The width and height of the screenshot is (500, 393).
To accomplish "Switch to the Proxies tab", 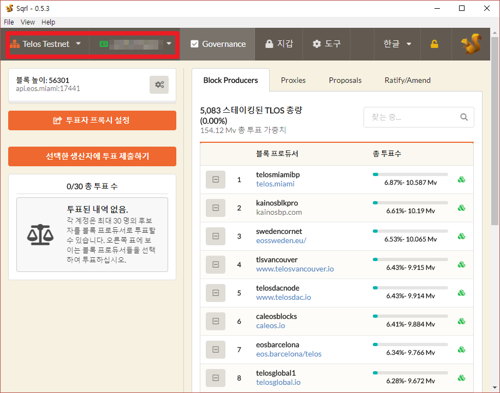I will 293,80.
